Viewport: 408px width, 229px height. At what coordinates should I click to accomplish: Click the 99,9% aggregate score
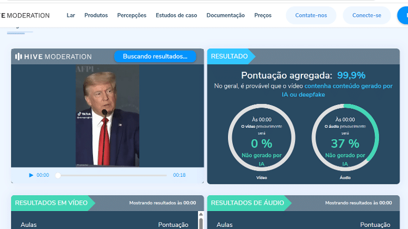click(x=351, y=76)
